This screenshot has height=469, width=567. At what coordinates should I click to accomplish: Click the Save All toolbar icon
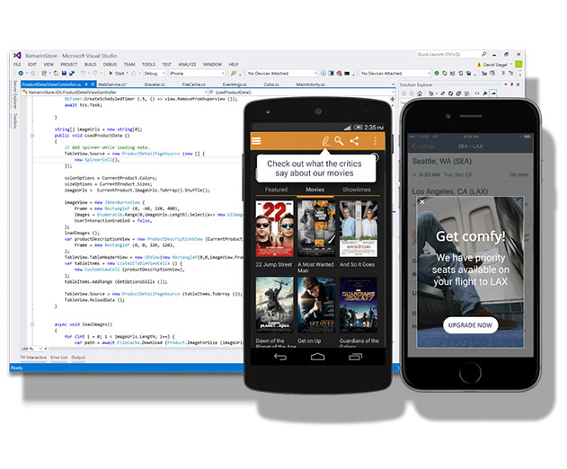click(72, 73)
